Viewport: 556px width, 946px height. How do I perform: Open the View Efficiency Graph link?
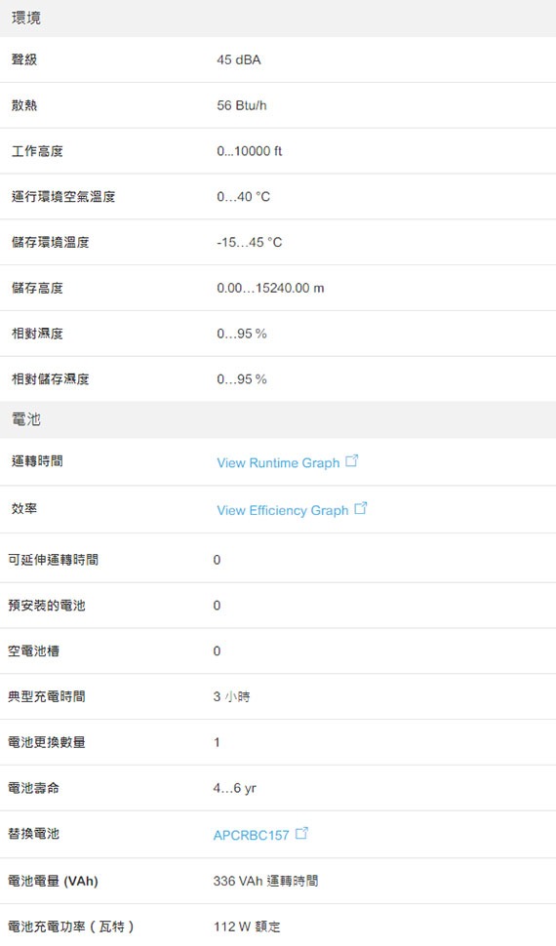pyautogui.click(x=283, y=510)
